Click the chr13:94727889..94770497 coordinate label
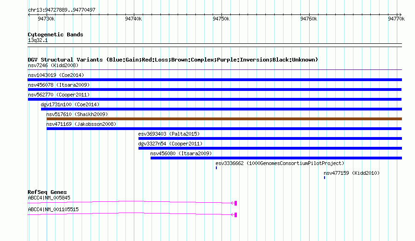This screenshot has height=241, width=415. click(62, 10)
